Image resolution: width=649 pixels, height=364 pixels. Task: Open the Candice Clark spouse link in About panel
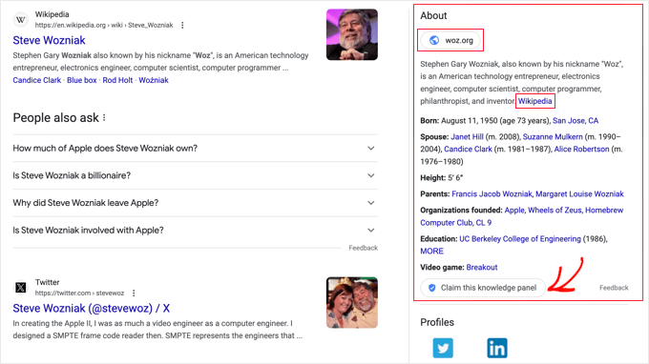(x=468, y=150)
